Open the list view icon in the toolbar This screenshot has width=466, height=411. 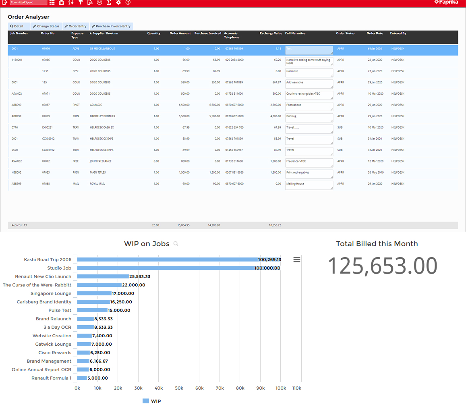[x=52, y=2]
